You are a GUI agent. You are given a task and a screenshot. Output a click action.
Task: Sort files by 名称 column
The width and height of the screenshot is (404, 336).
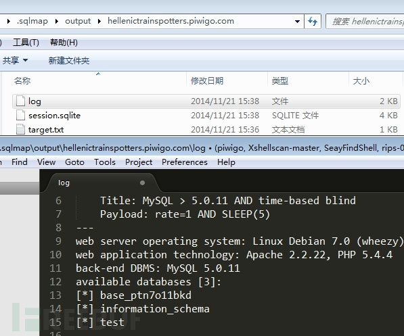click(x=22, y=81)
